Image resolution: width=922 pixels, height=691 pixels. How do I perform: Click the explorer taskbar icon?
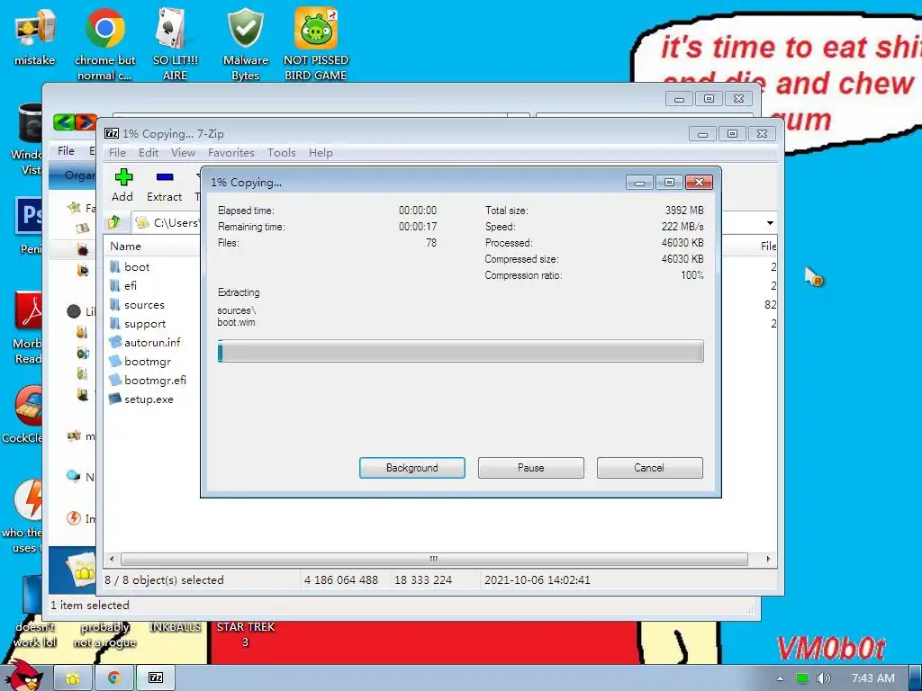point(73,678)
